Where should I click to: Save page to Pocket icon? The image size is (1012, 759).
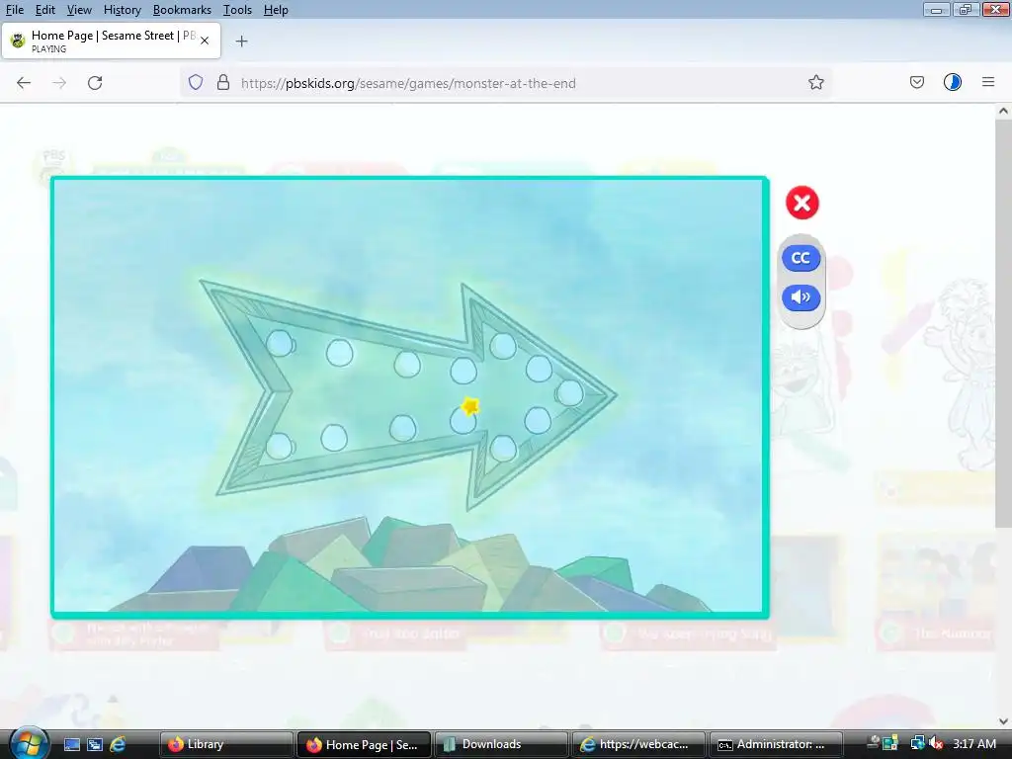[917, 83]
